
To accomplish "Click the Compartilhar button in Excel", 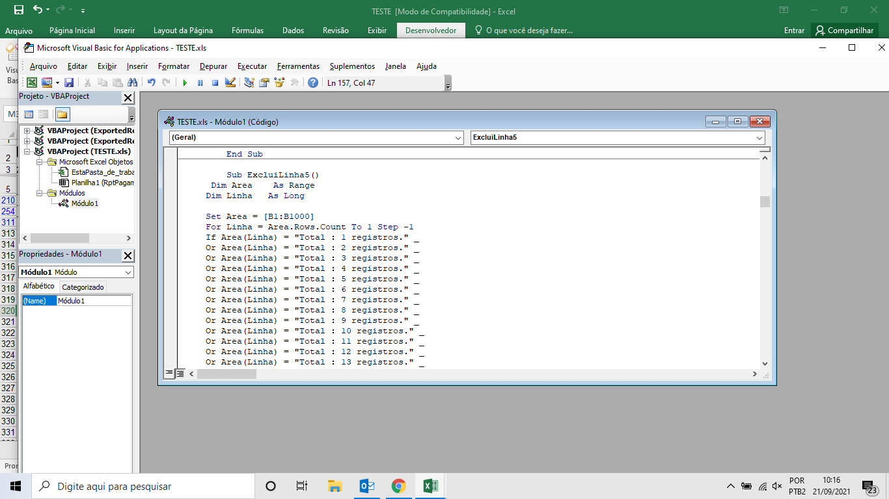I will click(x=844, y=31).
